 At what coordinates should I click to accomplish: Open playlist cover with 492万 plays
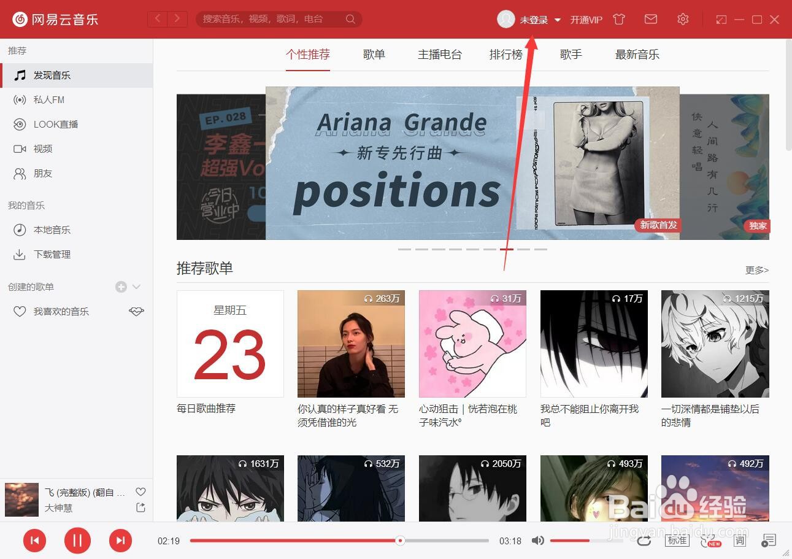coord(715,488)
